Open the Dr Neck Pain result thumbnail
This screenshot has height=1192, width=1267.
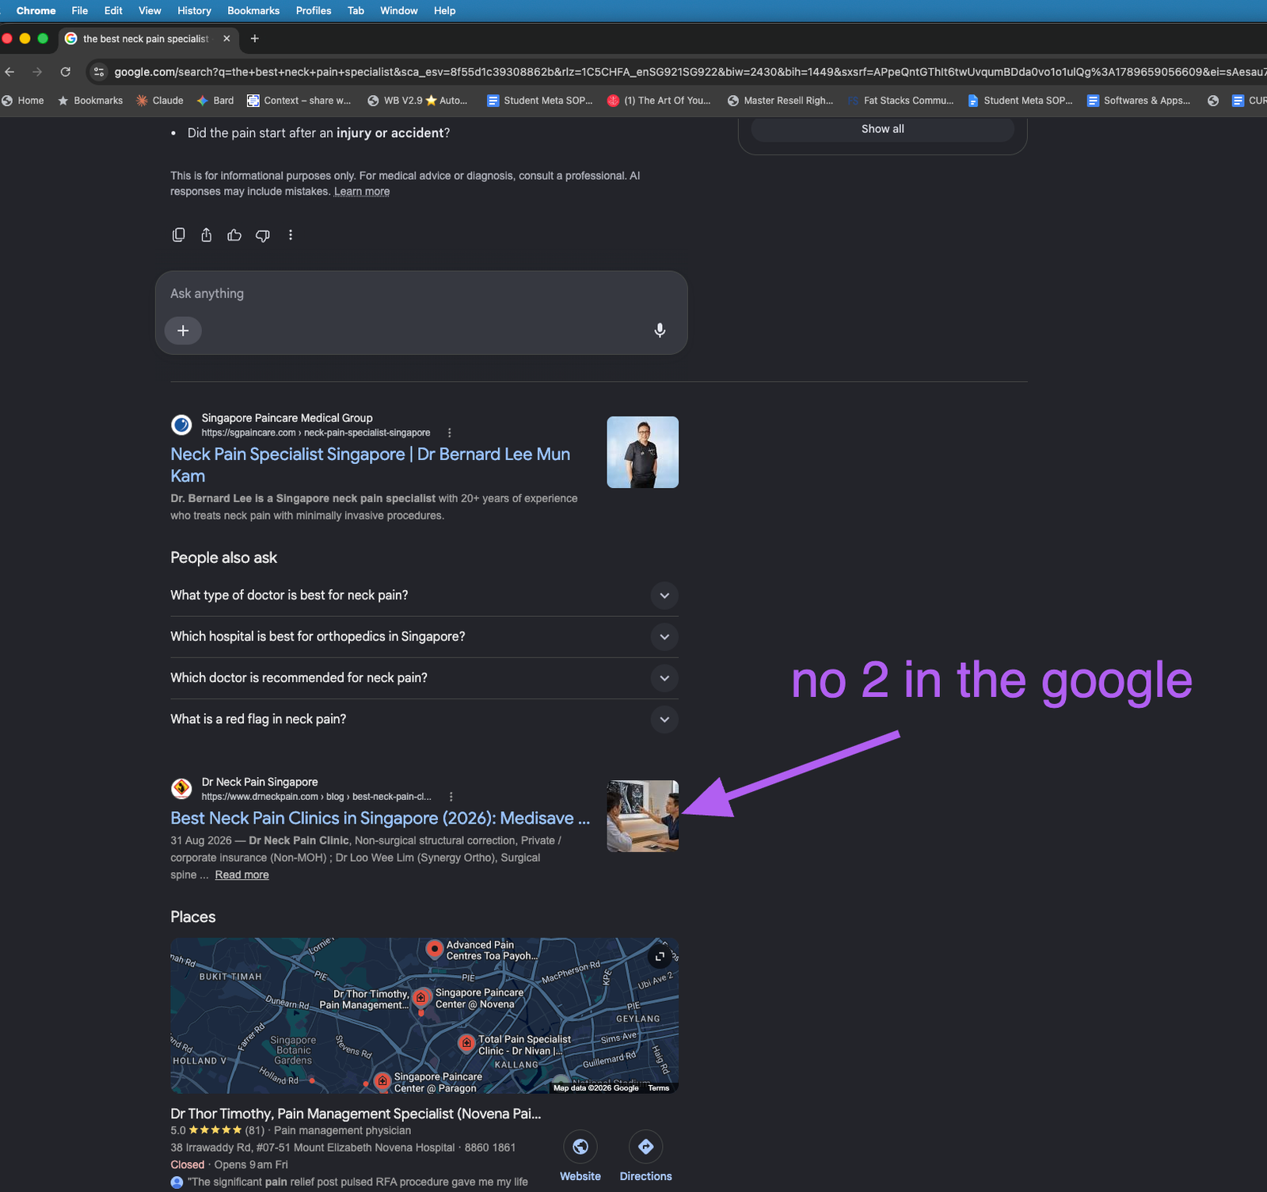pos(643,817)
